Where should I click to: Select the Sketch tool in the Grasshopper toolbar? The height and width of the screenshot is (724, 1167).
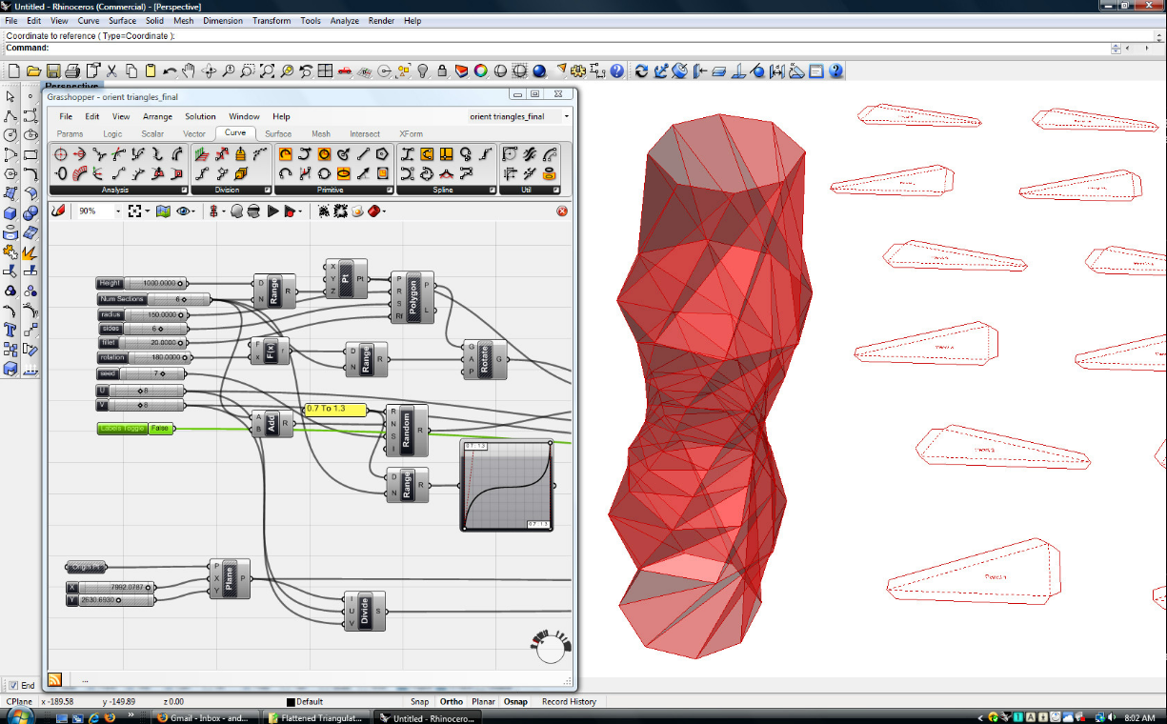(57, 211)
